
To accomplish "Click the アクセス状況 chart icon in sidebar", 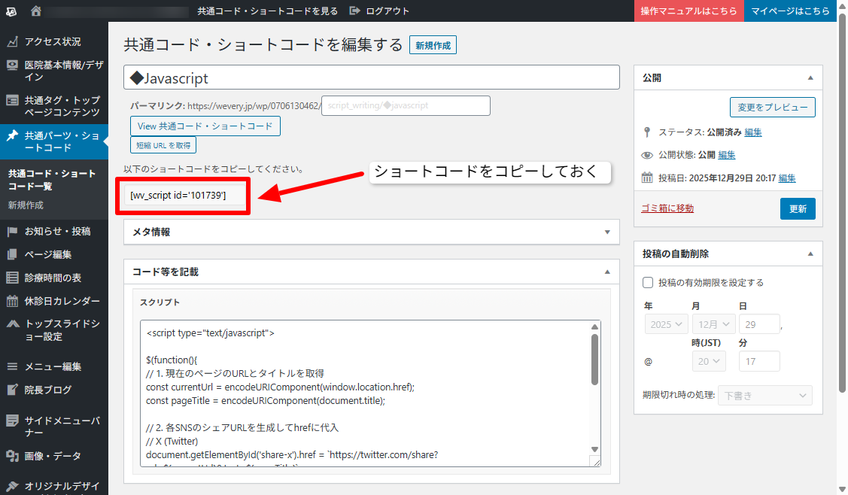I will (12, 41).
